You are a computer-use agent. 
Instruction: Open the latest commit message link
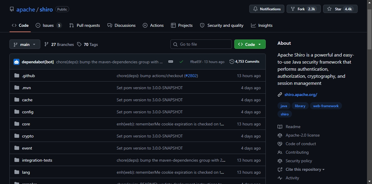tap(109, 62)
